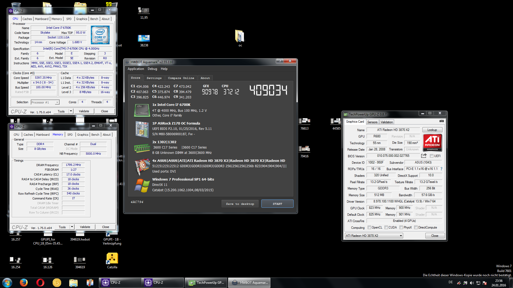Viewport: 513px width, 288px height.
Task: Open Bench tab in top CPU-Z window
Action: 94,19
